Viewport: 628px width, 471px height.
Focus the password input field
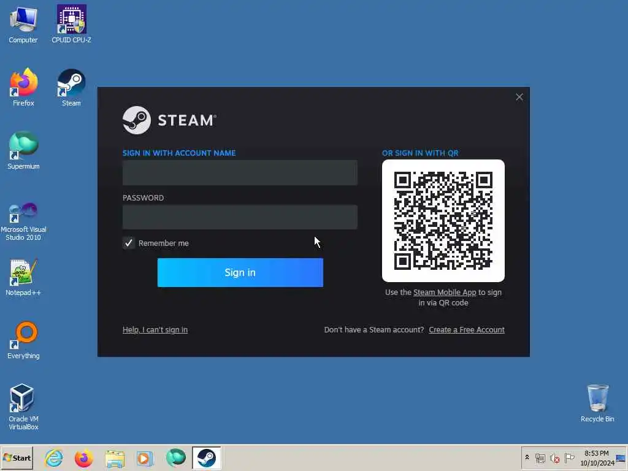240,217
